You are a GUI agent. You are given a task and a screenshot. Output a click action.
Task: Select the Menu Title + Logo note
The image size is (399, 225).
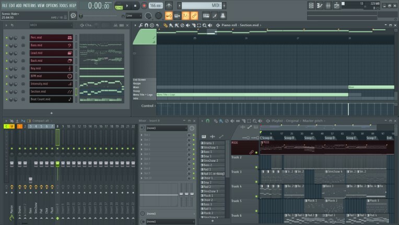252,95
